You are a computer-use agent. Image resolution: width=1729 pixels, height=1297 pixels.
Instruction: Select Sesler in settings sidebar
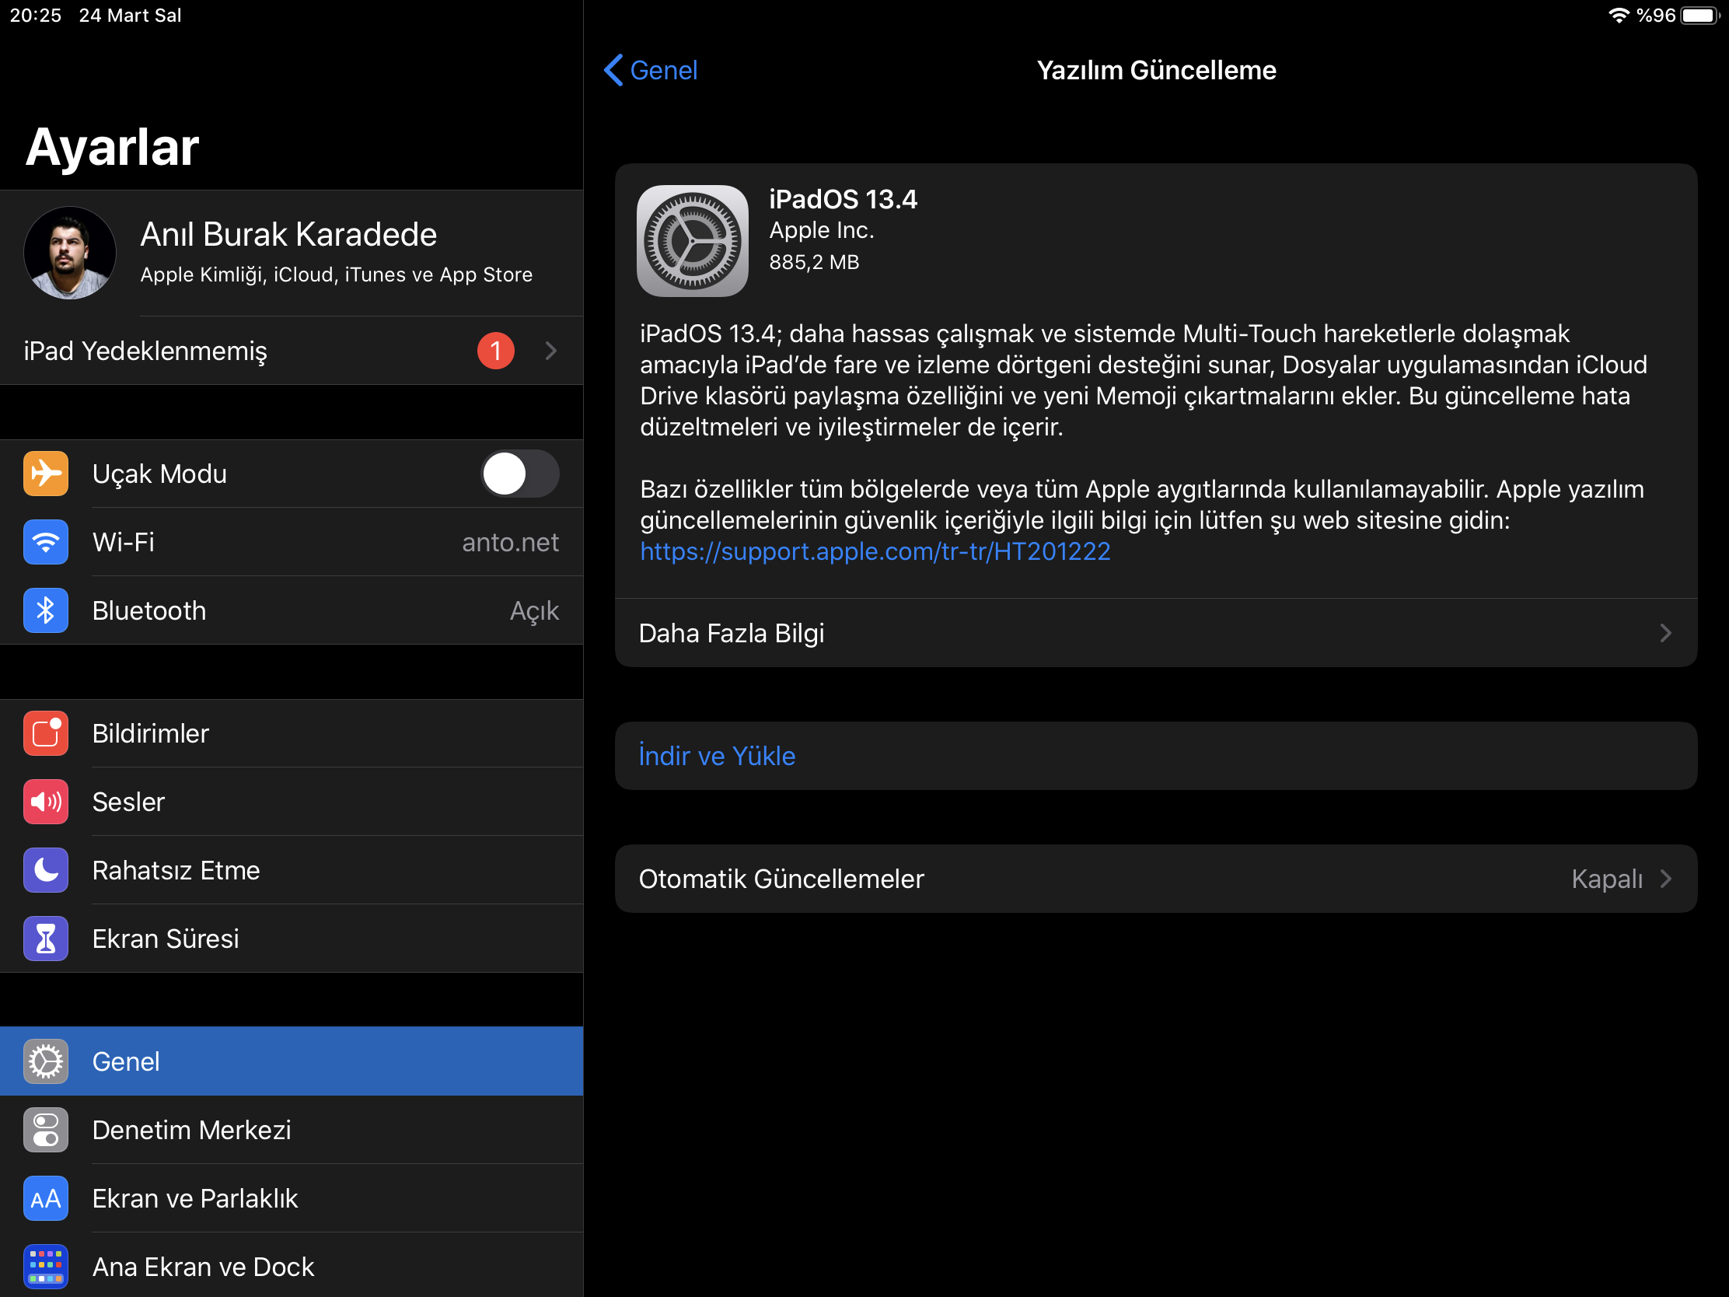tap(292, 802)
